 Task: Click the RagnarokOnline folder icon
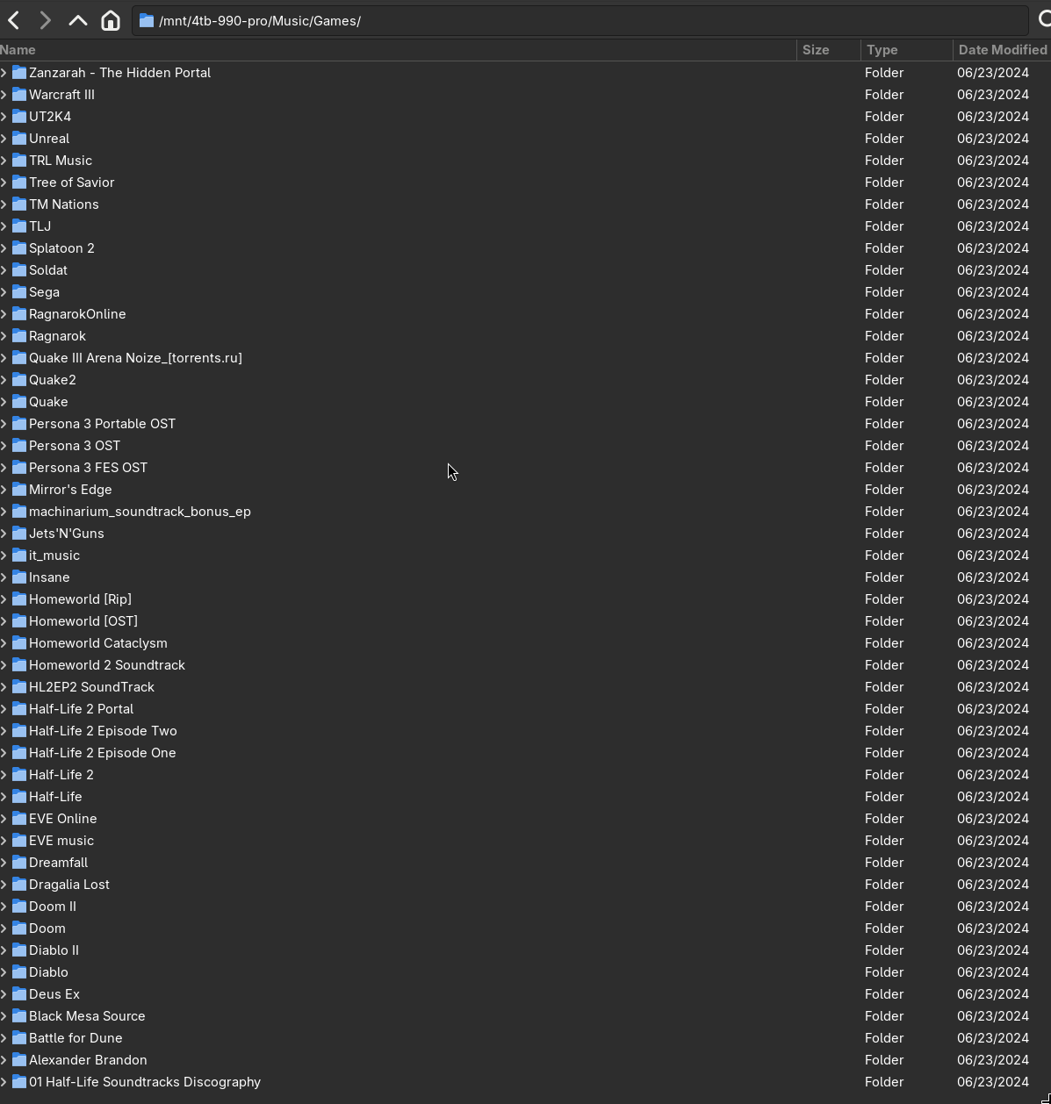point(18,314)
